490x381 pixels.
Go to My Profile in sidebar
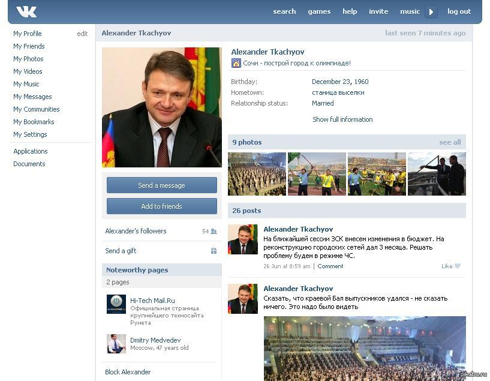tap(28, 34)
